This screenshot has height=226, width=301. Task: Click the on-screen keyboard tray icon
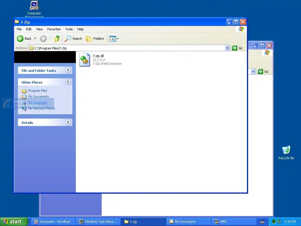[262, 222]
